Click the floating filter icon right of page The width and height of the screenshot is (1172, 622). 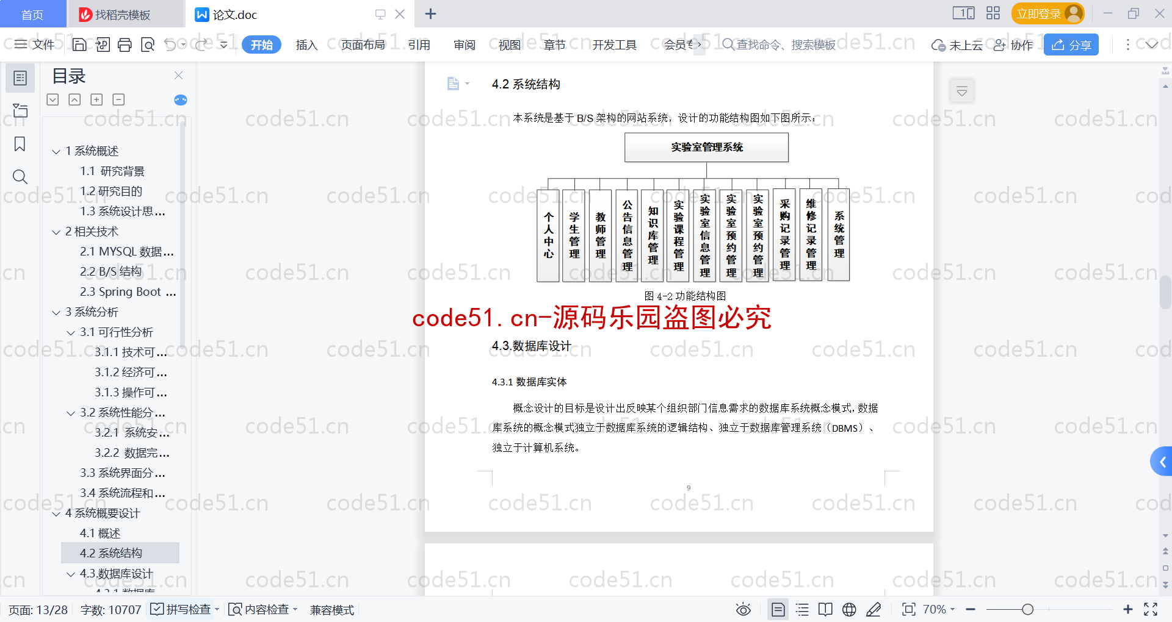pyautogui.click(x=962, y=91)
